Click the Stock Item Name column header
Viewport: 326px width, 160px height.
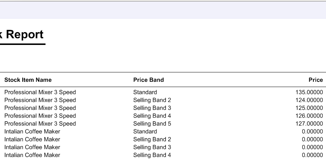click(x=28, y=80)
